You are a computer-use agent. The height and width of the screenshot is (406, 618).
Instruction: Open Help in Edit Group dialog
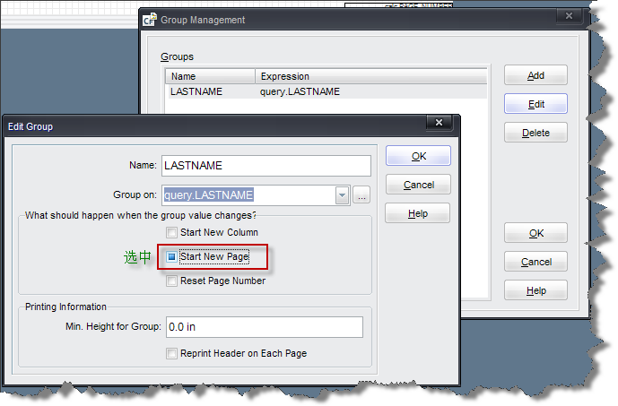pyautogui.click(x=418, y=213)
